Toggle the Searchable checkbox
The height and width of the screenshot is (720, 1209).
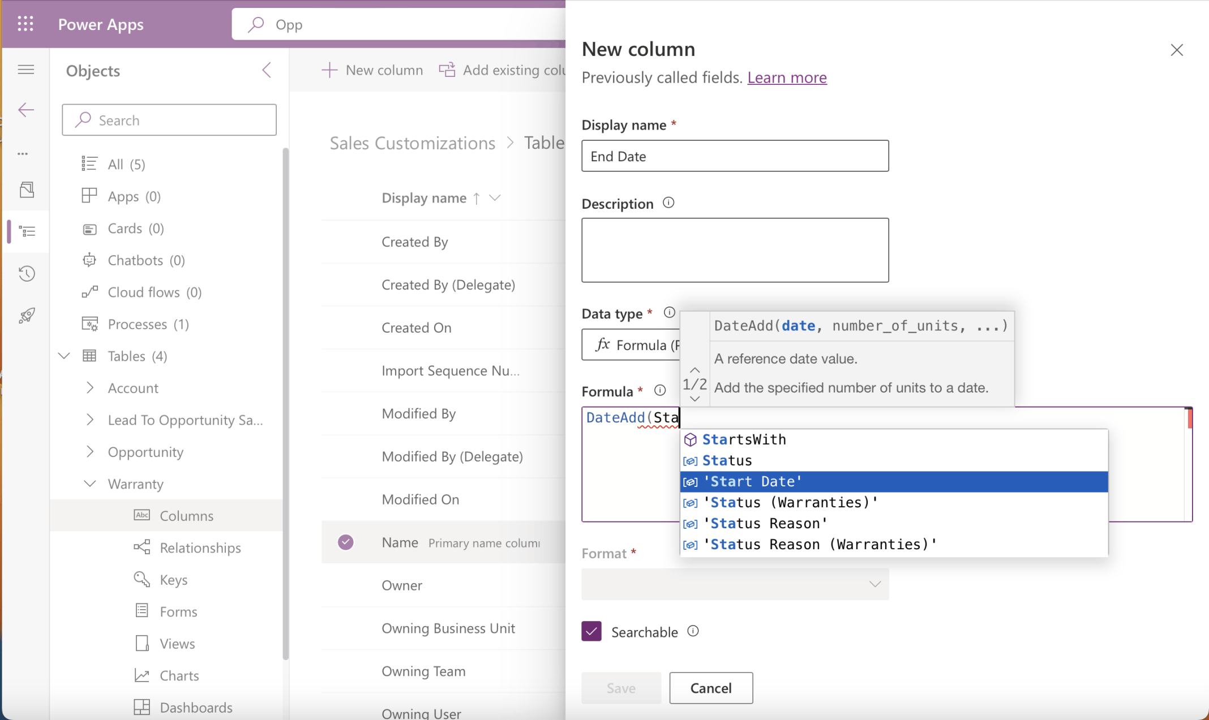[591, 631]
